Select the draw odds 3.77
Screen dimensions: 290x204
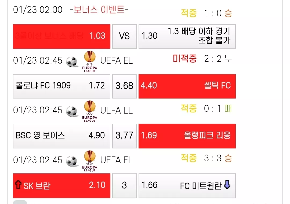pyautogui.click(x=124, y=136)
